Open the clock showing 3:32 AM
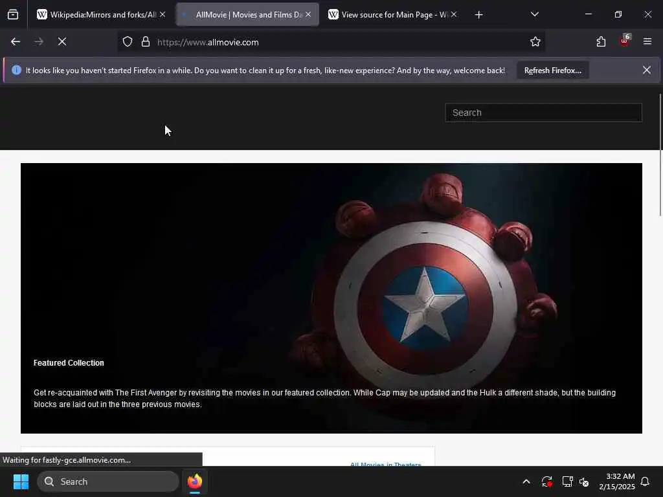 (x=617, y=481)
